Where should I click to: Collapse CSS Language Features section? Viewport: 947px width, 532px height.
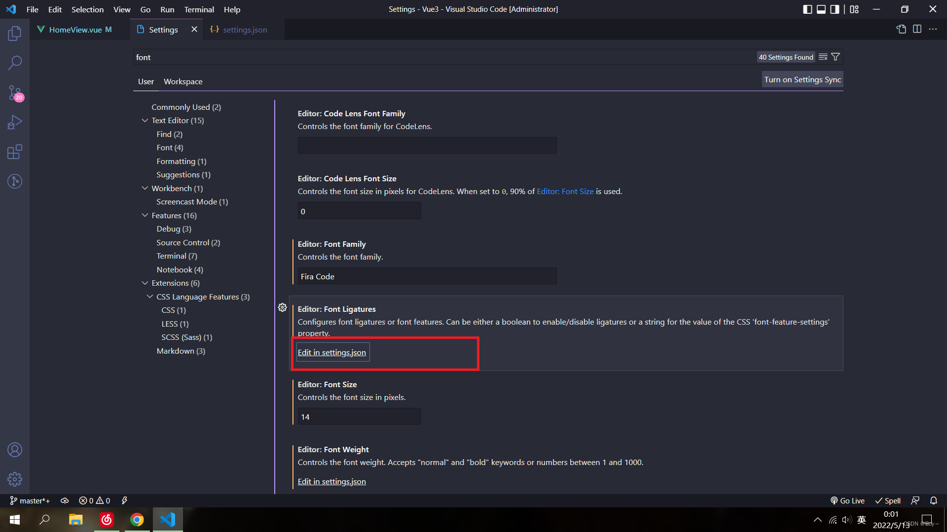coord(150,297)
